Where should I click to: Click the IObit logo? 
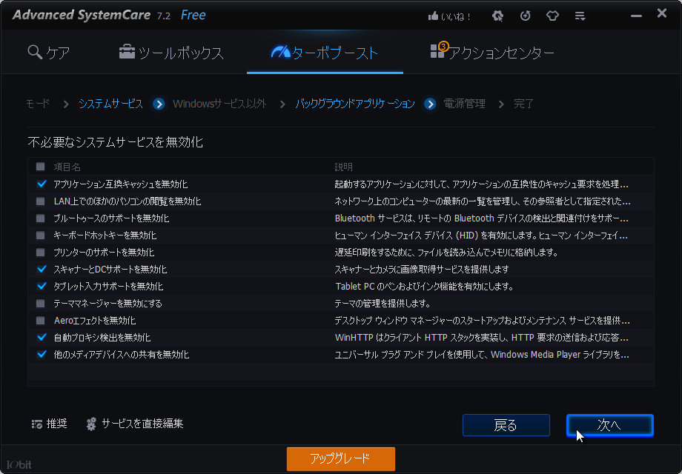click(19, 464)
